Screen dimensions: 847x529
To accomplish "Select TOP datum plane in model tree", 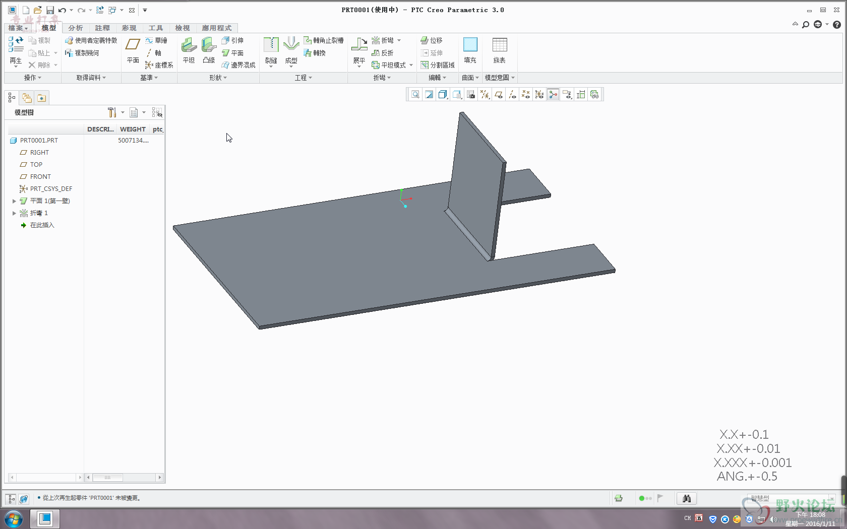I will (x=36, y=165).
